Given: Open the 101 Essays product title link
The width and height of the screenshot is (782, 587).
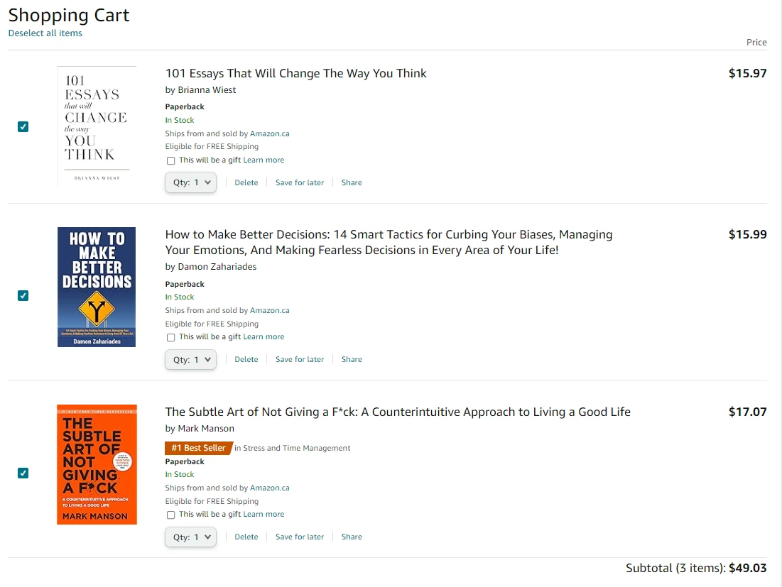Looking at the screenshot, I should (295, 73).
